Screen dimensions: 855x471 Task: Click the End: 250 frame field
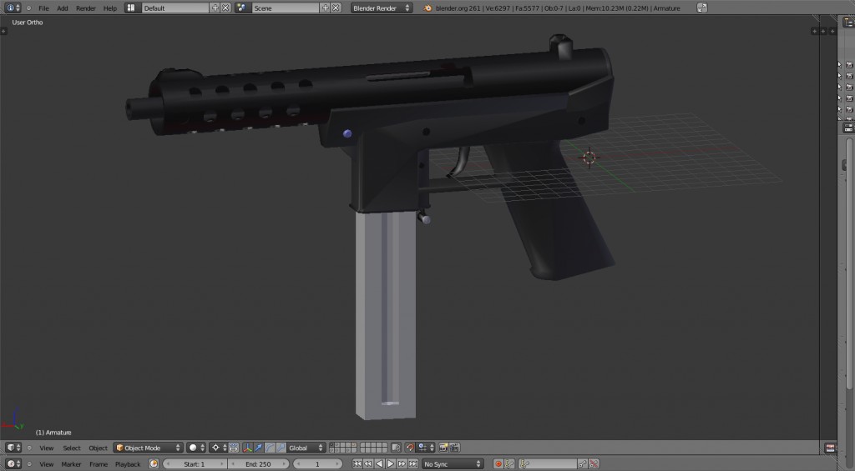tap(258, 463)
